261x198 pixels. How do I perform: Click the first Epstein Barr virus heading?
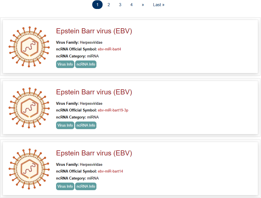(x=94, y=31)
